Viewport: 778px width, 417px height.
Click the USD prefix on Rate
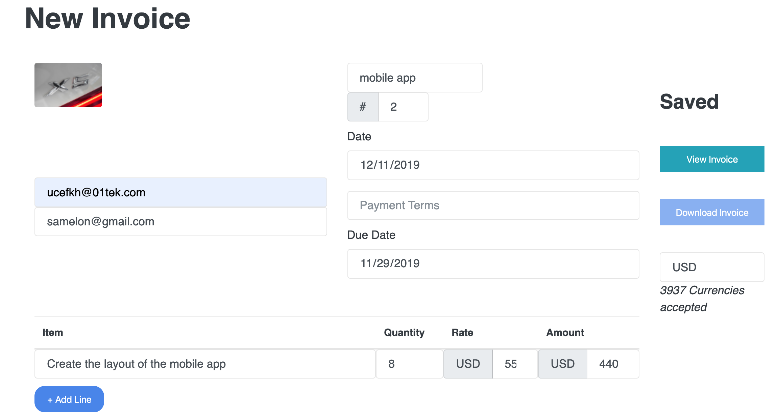point(468,364)
